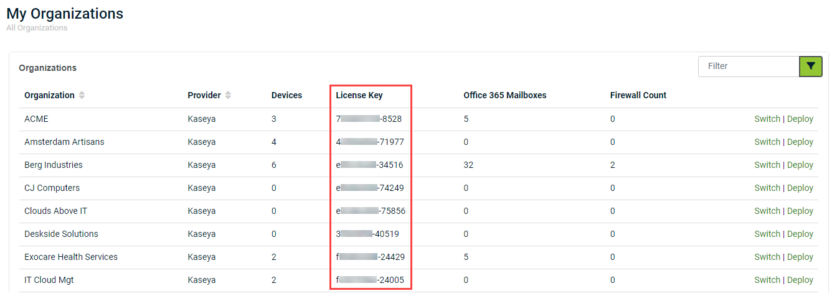Click the All Organizations breadcrumb text
The width and height of the screenshot is (837, 296).
coord(37,28)
